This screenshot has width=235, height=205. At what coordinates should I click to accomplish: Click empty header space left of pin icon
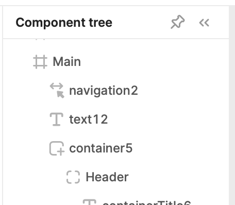(x=141, y=23)
